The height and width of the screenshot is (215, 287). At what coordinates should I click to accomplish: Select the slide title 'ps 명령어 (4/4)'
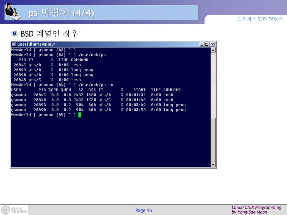(61, 13)
